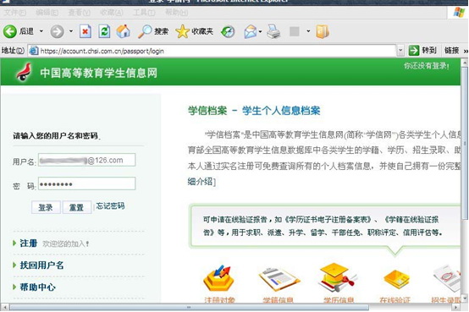Viewport: 469px width, 312px height.
Task: Open the 查看(V) menu
Action: click(80, 13)
